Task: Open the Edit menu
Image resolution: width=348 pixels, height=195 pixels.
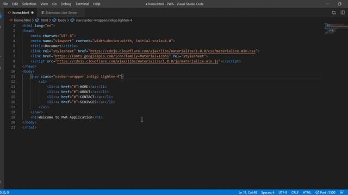Action: tap(15, 4)
